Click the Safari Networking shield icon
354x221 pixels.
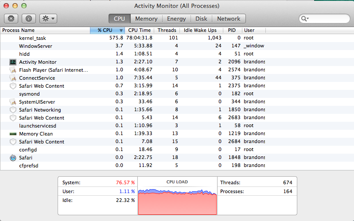click(x=13, y=110)
